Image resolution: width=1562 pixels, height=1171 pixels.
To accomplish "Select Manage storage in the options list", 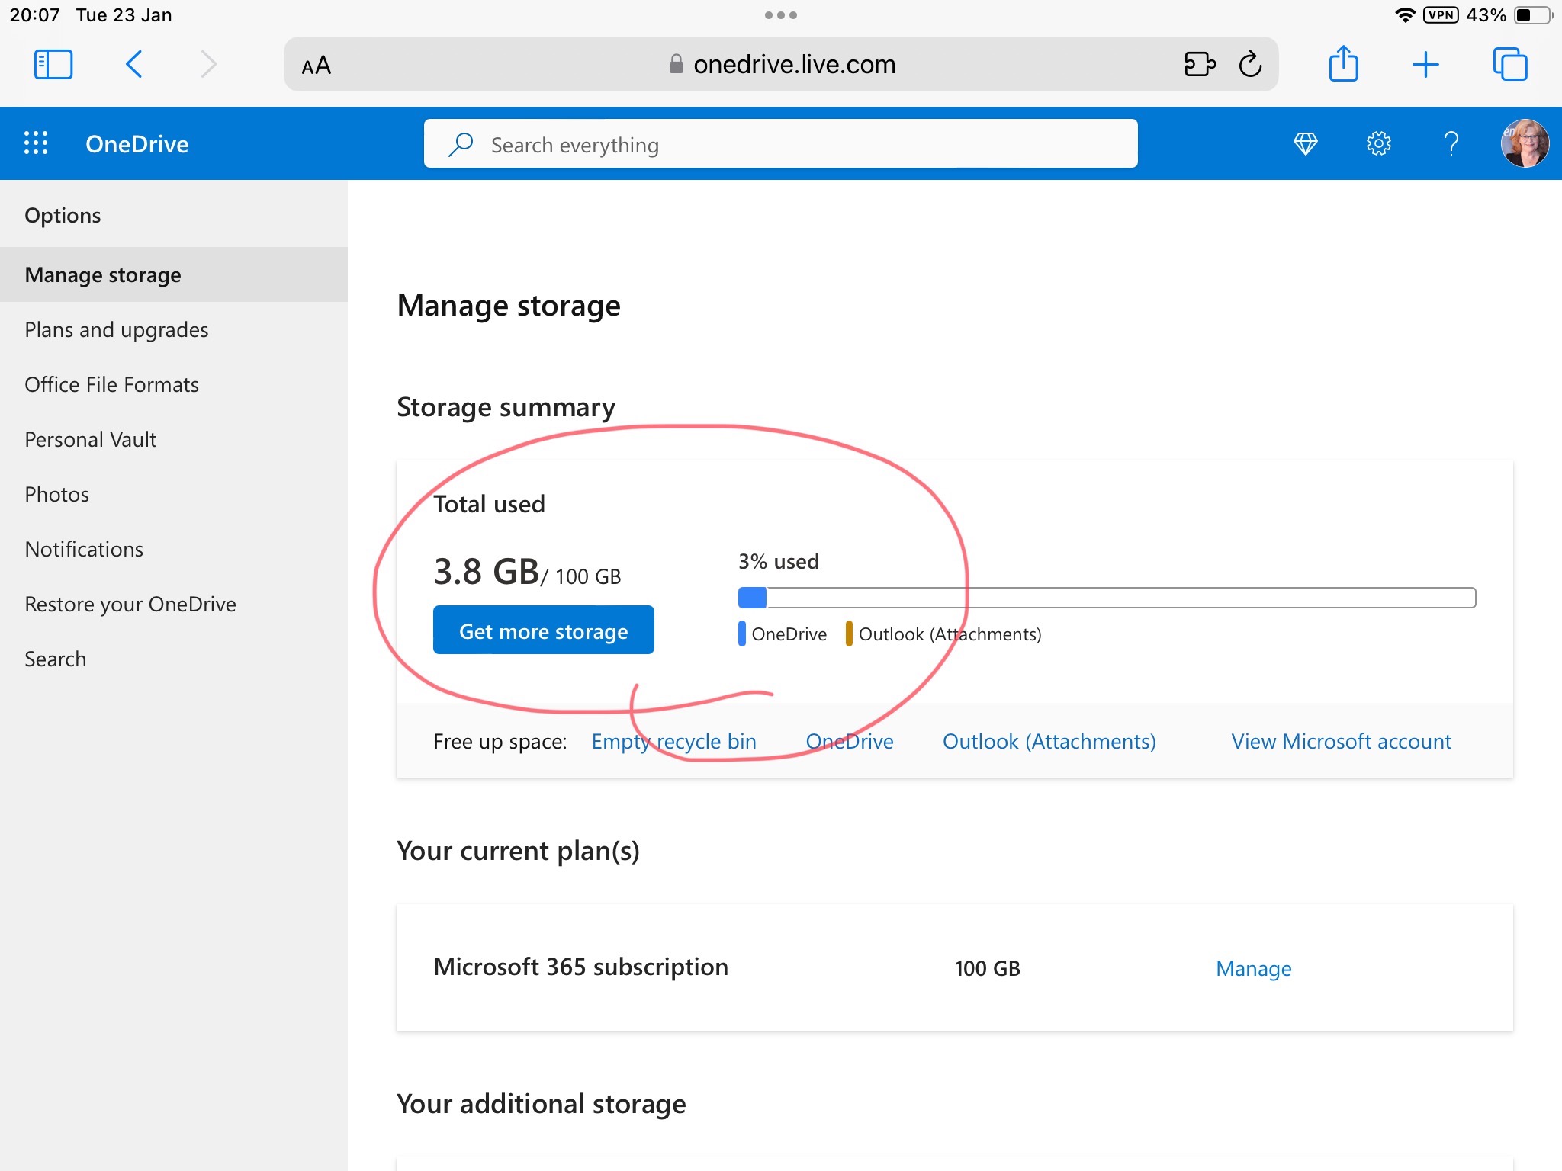I will pyautogui.click(x=174, y=274).
